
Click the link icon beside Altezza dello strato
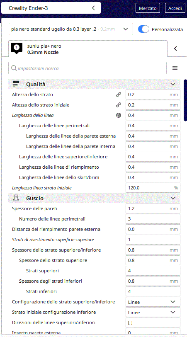pos(119,95)
